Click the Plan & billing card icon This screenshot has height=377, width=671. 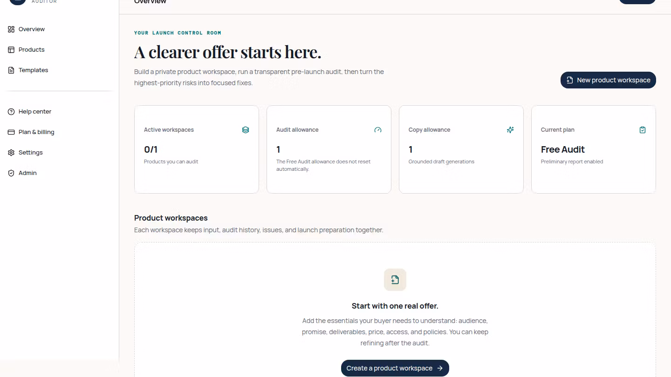click(x=11, y=132)
